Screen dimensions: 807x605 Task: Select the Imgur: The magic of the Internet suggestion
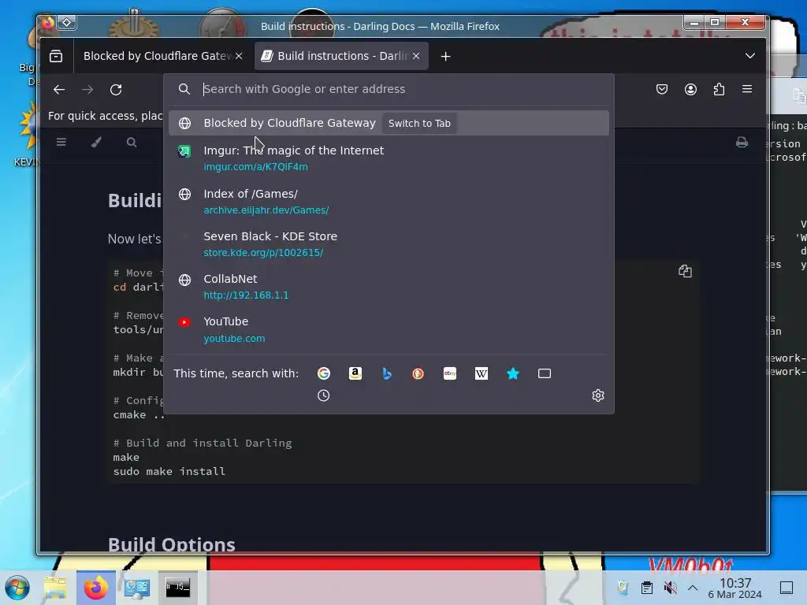point(389,158)
